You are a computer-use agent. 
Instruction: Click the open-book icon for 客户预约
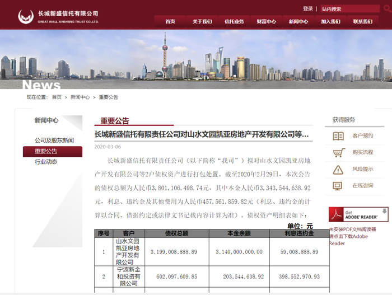[x=338, y=136]
